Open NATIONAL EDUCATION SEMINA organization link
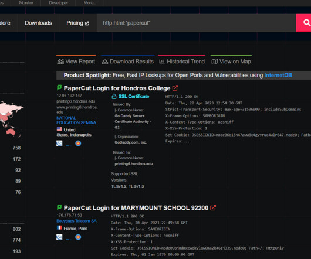 pos(76,120)
